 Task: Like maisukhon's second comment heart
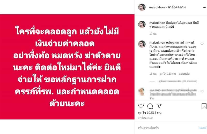202,44
